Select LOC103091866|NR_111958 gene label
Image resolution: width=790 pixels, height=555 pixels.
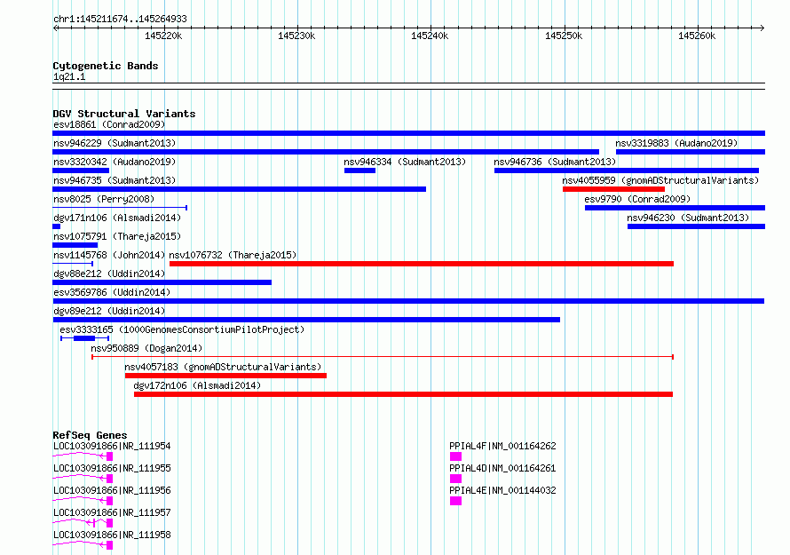click(x=112, y=535)
